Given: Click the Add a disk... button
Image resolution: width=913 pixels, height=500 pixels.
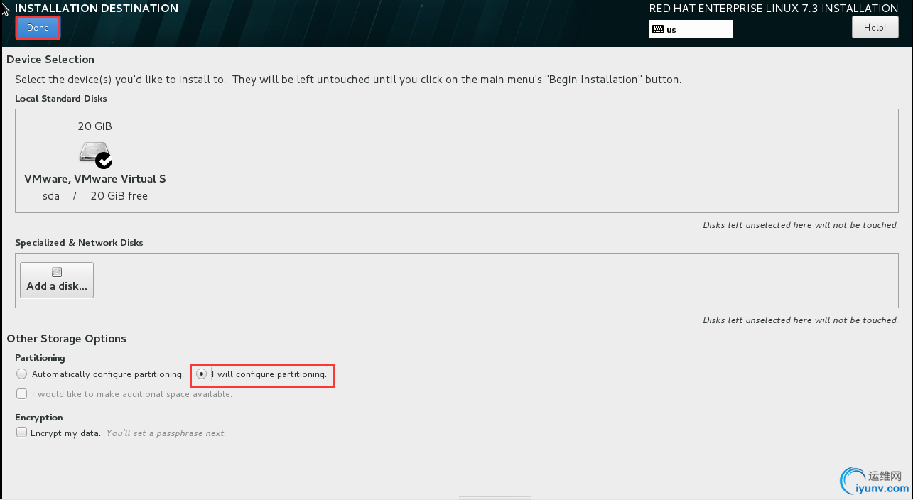Looking at the screenshot, I should click(x=57, y=280).
